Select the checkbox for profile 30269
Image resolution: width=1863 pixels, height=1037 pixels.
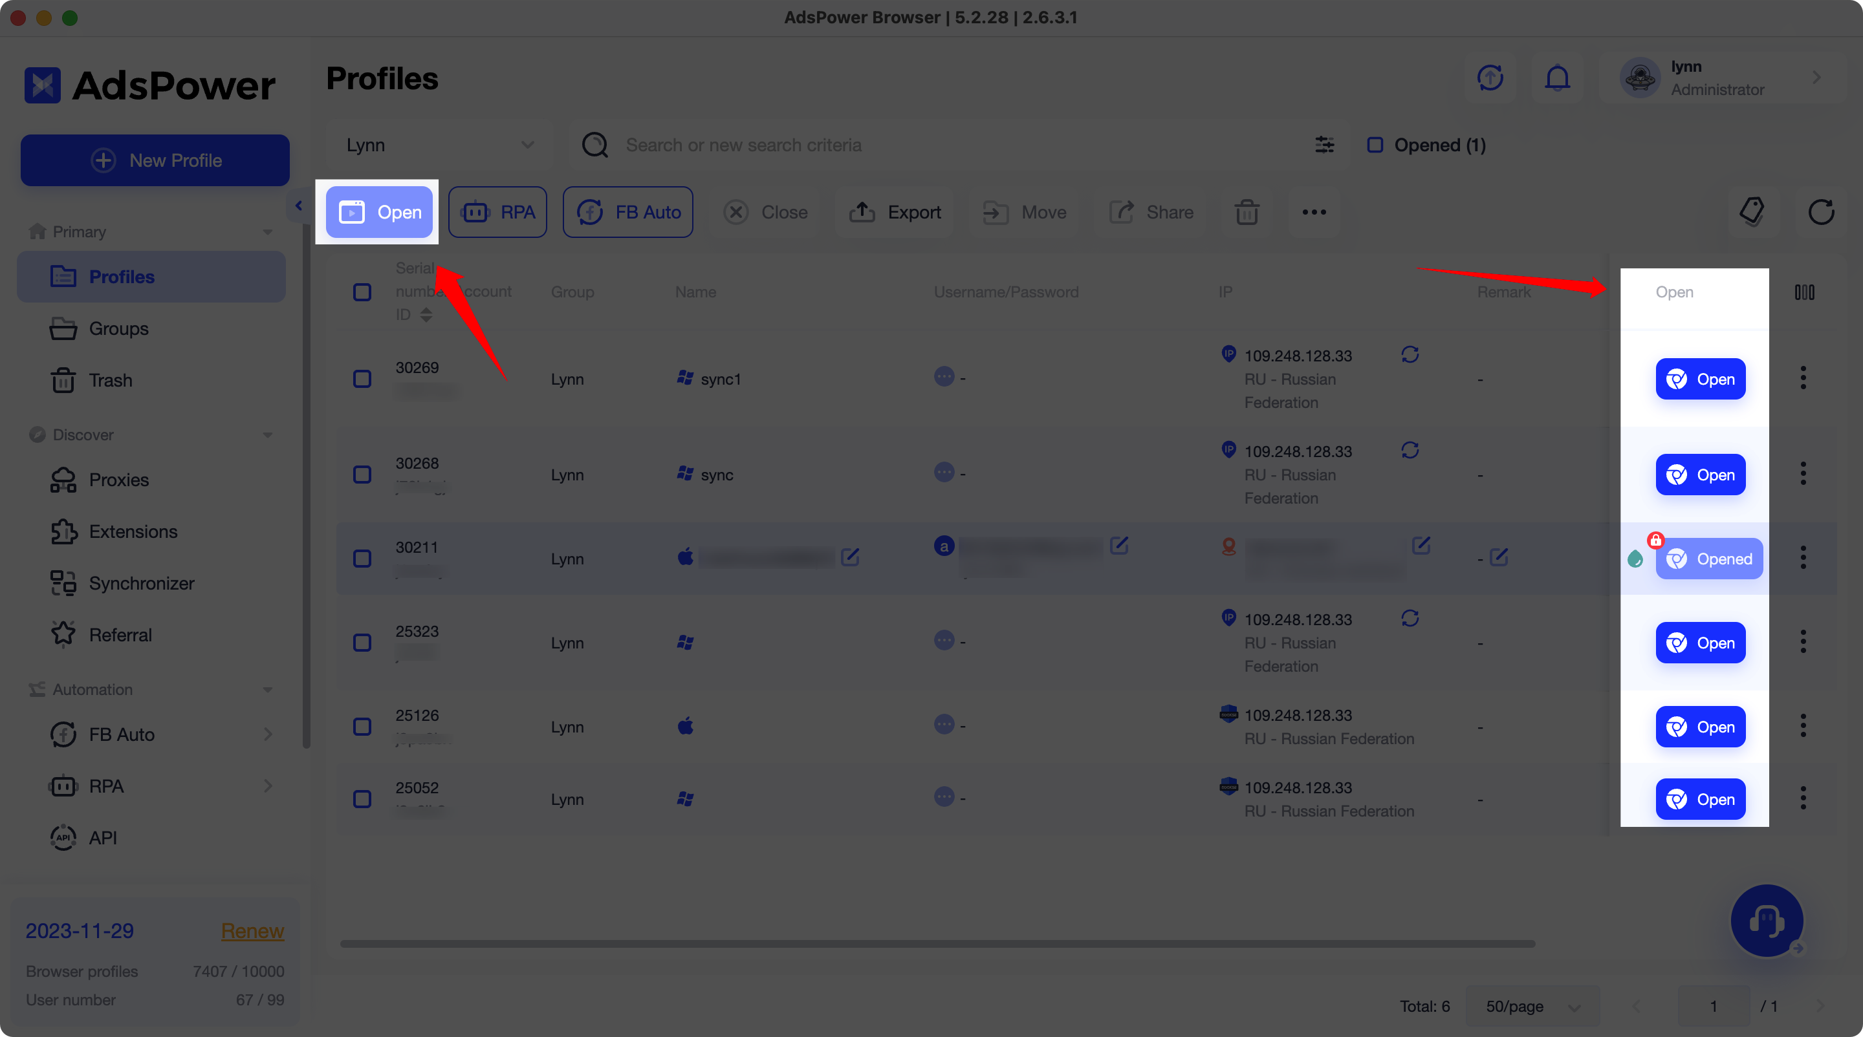pyautogui.click(x=362, y=378)
